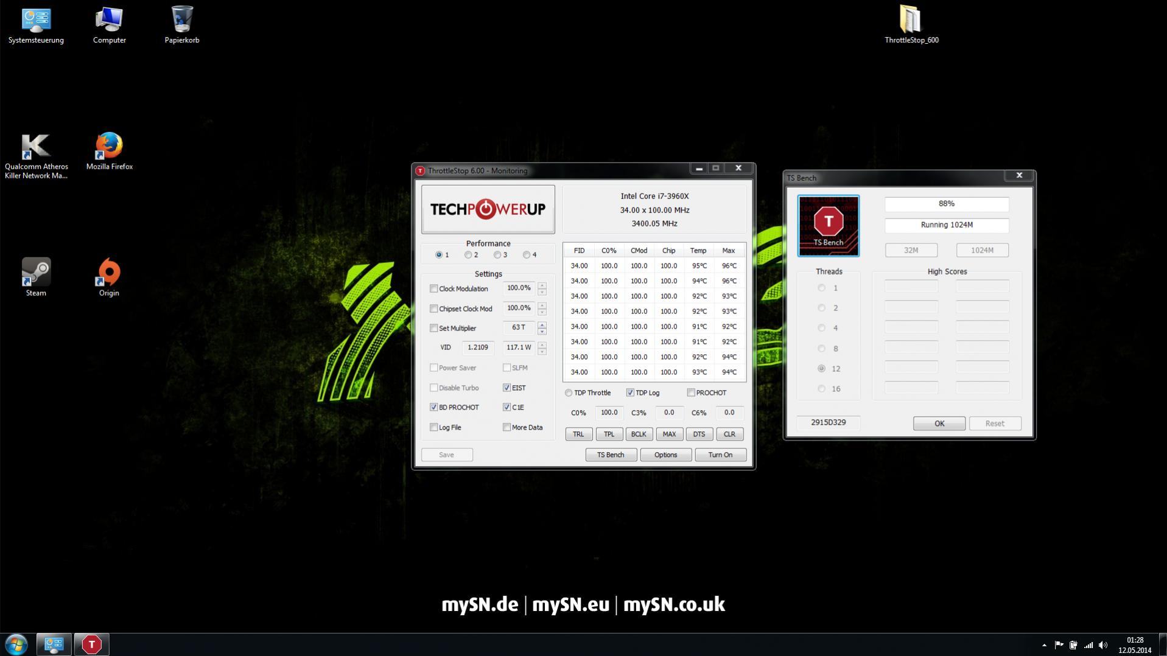The height and width of the screenshot is (656, 1167).
Task: Select Performance profile 1
Action: [439, 255]
